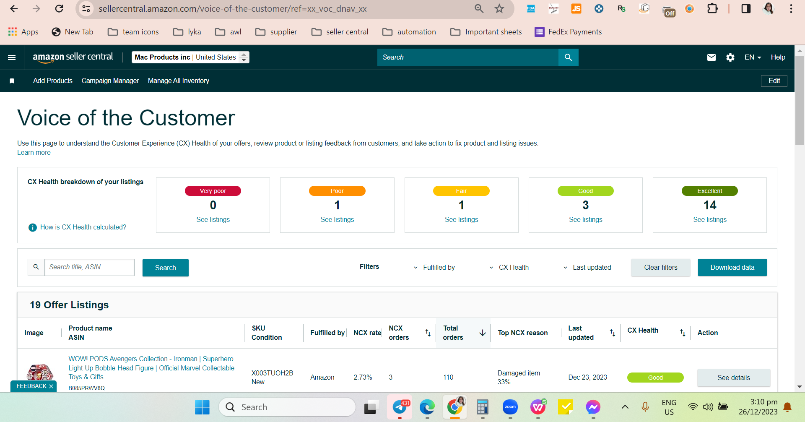Click the zoom magnifier icon in address bar
This screenshot has width=805, height=422.
click(x=479, y=9)
